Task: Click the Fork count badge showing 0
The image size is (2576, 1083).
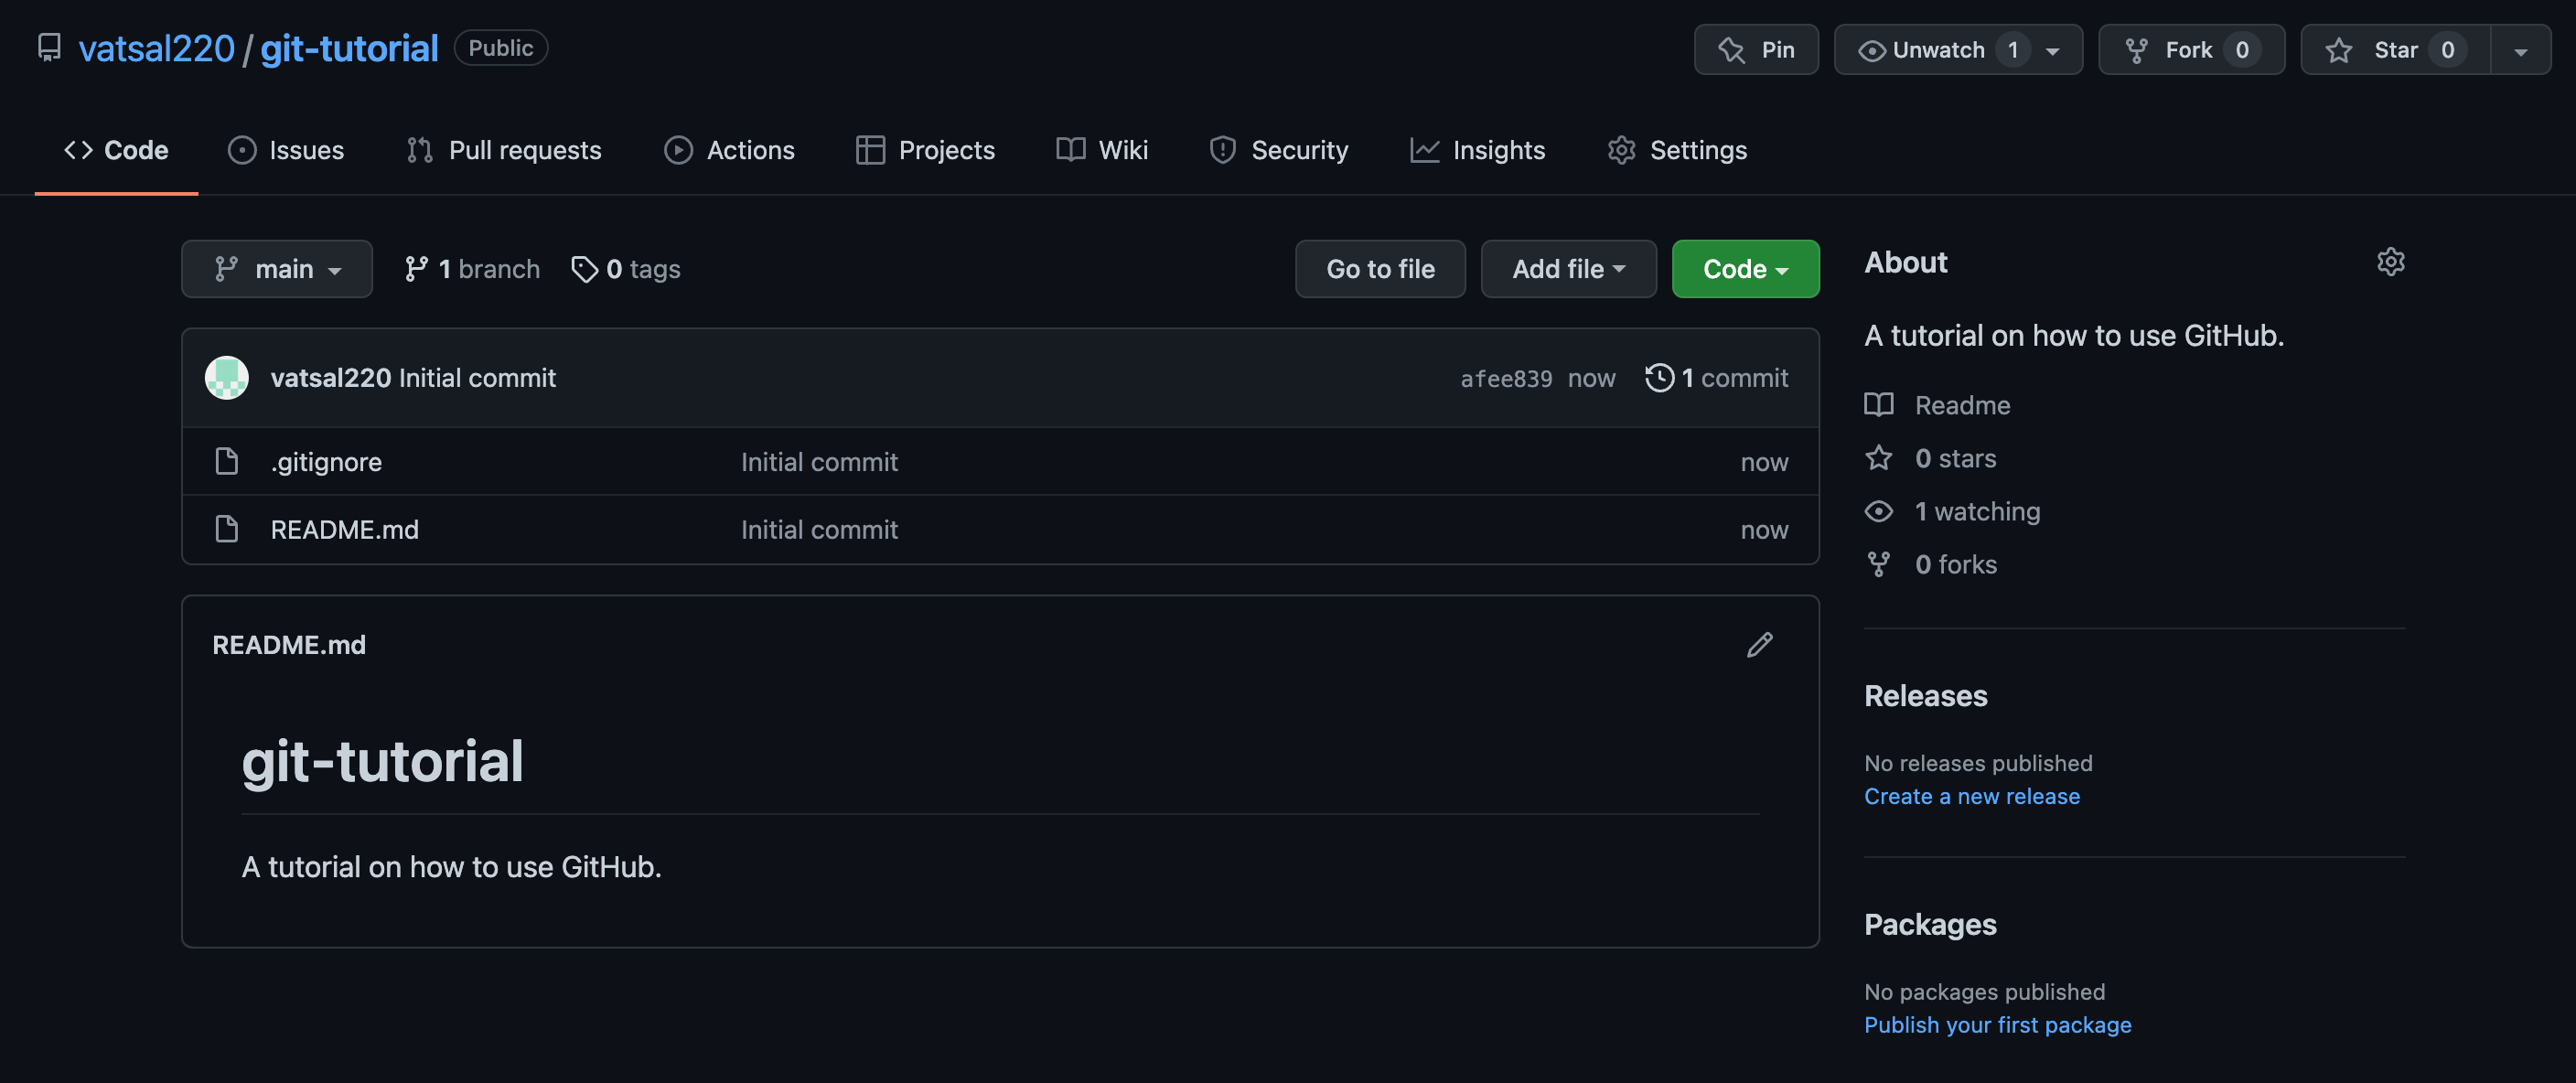Action: [x=2241, y=49]
